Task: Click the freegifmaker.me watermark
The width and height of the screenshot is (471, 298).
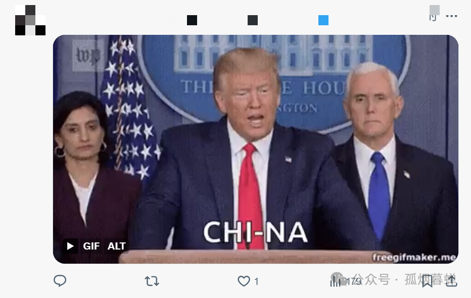Action: pyautogui.click(x=414, y=258)
